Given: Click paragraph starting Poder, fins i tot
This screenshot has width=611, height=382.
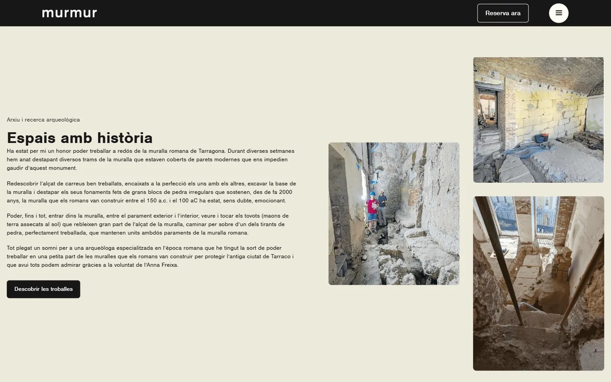Looking at the screenshot, I should (148, 224).
